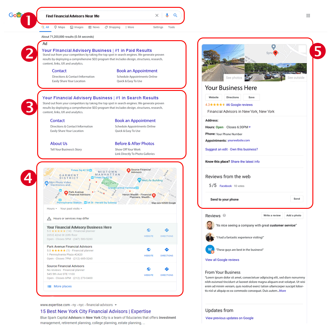This screenshot has width=331, height=330.
Task: Click the W reviewer avatar
Action: (210, 250)
